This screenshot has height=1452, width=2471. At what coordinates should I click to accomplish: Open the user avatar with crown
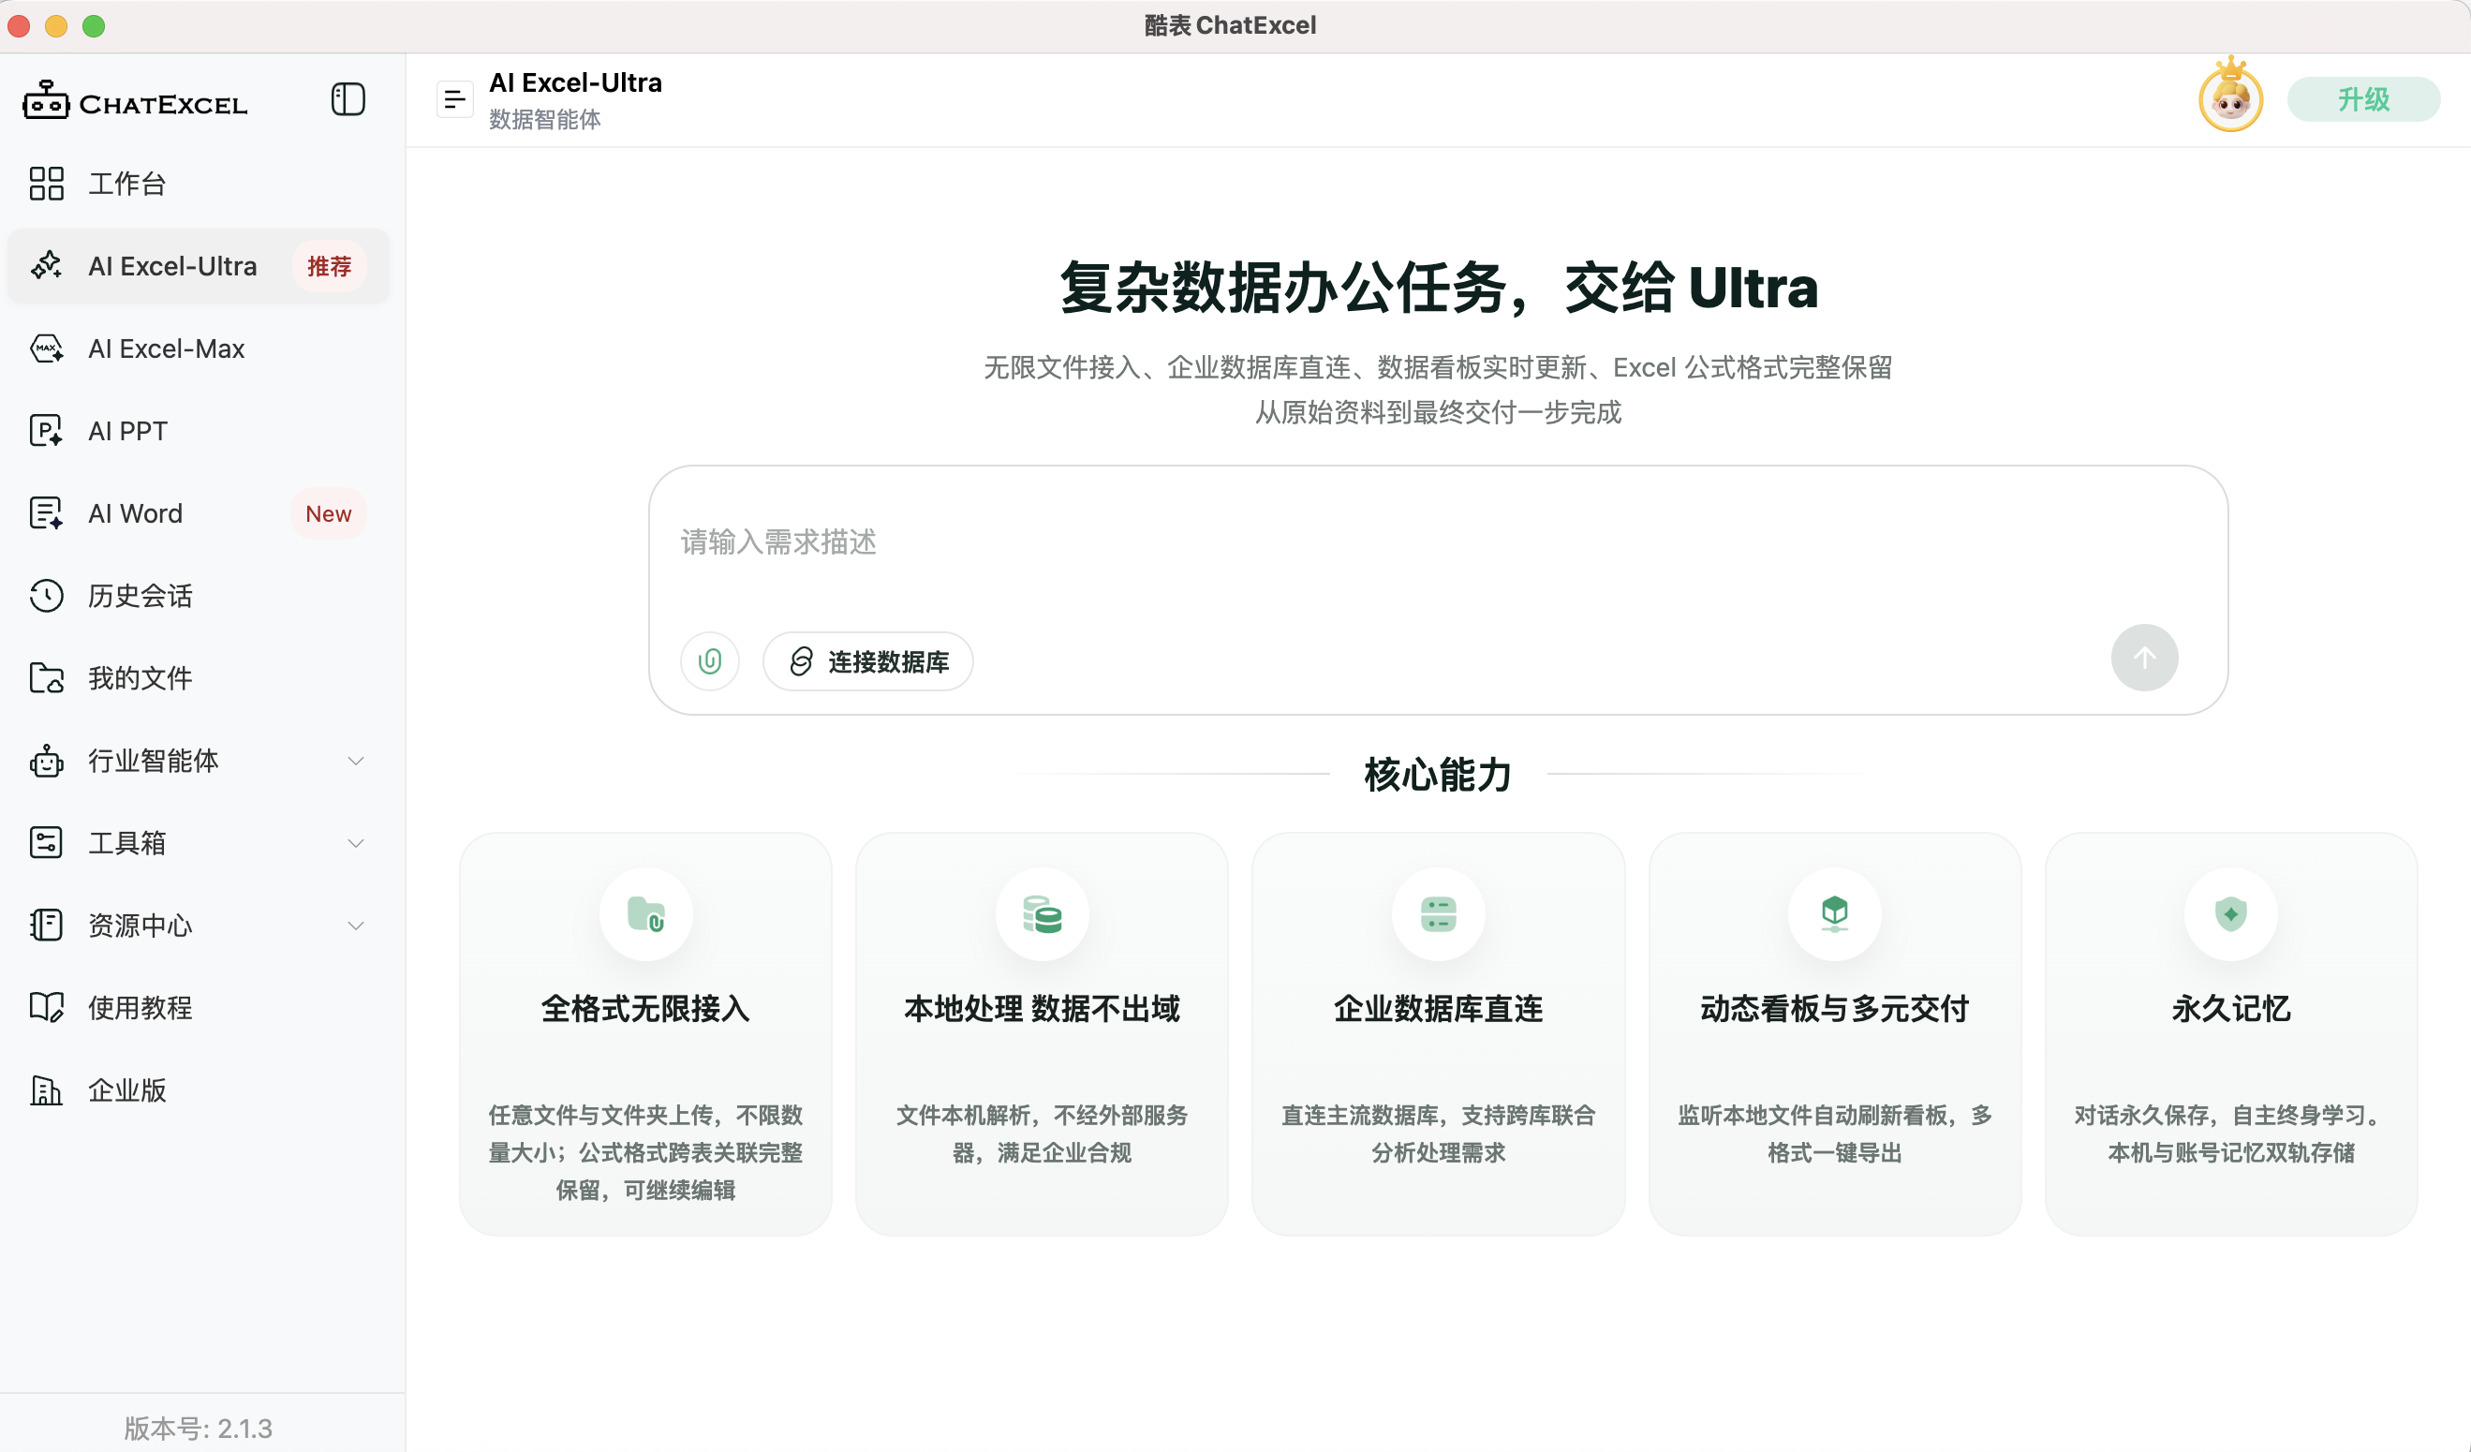2231,96
